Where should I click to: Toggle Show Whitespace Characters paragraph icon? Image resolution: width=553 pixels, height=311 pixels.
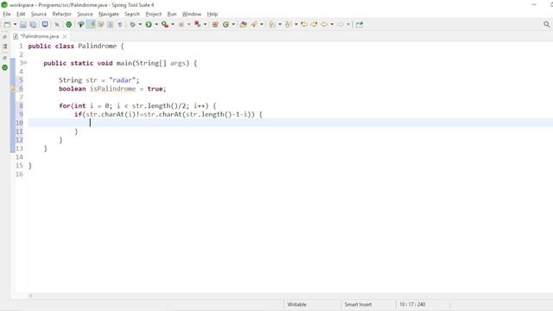pyautogui.click(x=120, y=24)
